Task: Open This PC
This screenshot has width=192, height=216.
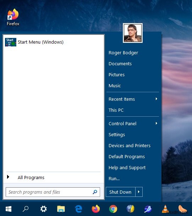Action: [116, 110]
